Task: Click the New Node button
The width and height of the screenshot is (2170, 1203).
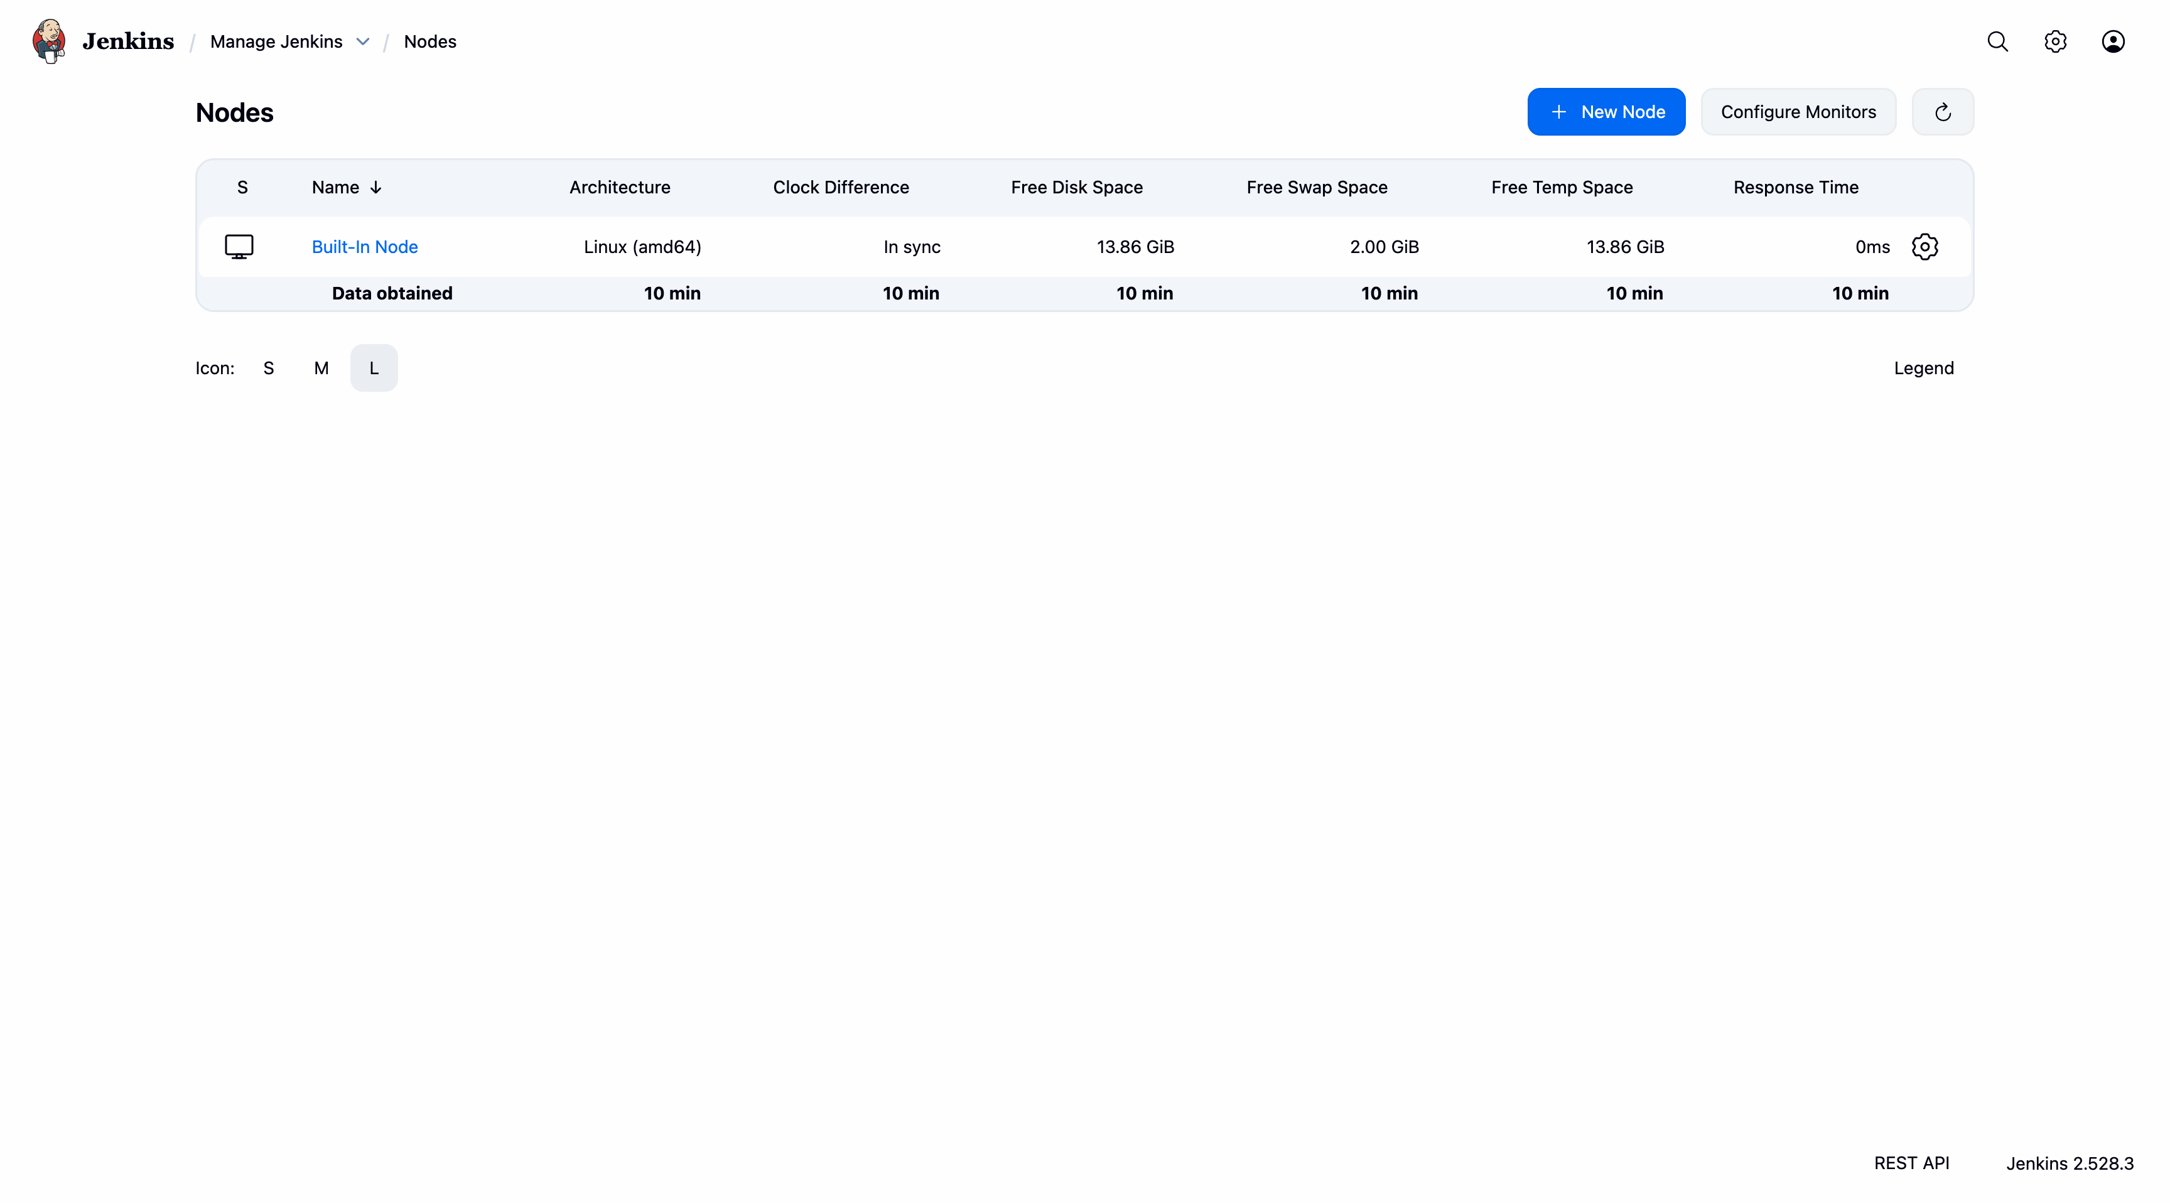Action: coord(1606,112)
